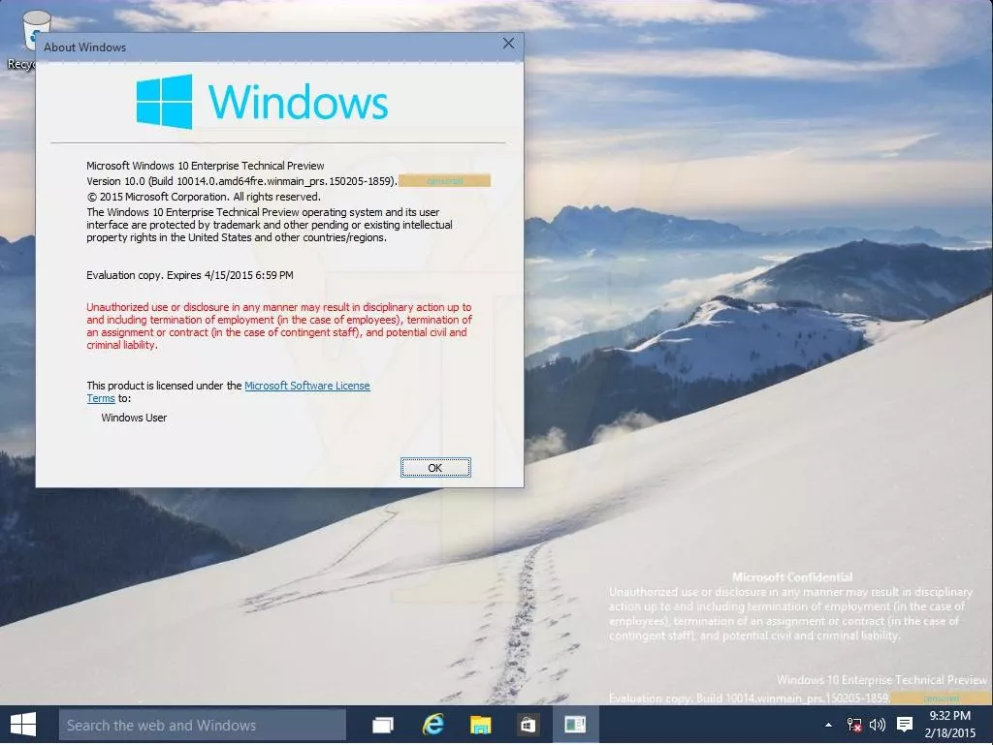Click the 'Windows User' licensee text
Image resolution: width=993 pixels, height=745 pixels.
(134, 418)
